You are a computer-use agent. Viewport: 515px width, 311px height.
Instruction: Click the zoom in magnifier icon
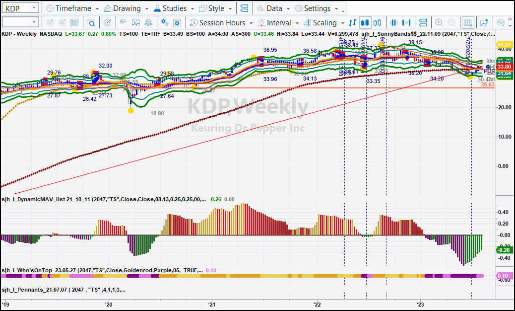pyautogui.click(x=439, y=23)
